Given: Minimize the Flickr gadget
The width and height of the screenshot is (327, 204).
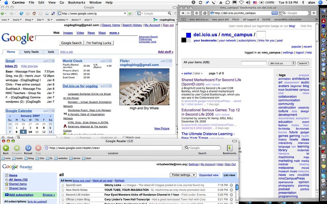Looking at the screenshot, I should 167,61.
